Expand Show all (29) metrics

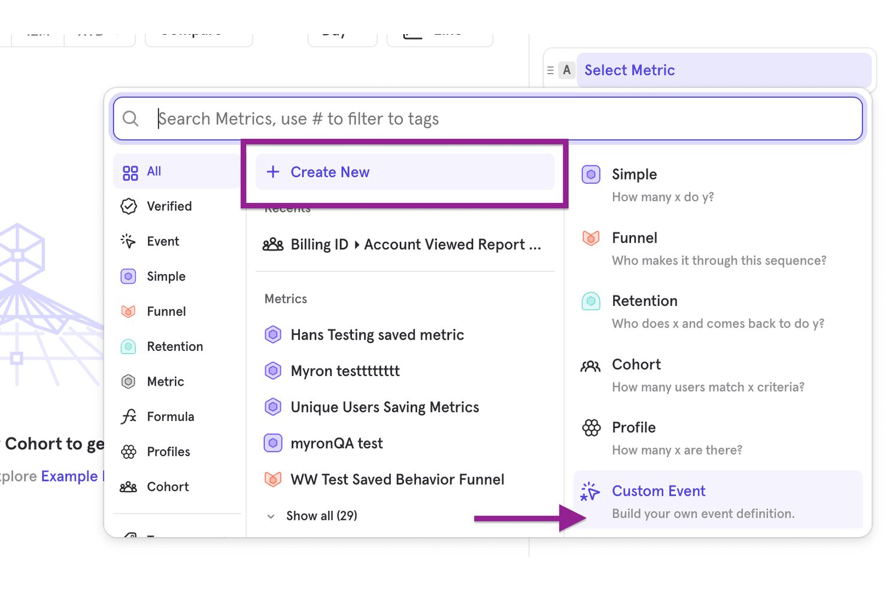[x=321, y=516]
